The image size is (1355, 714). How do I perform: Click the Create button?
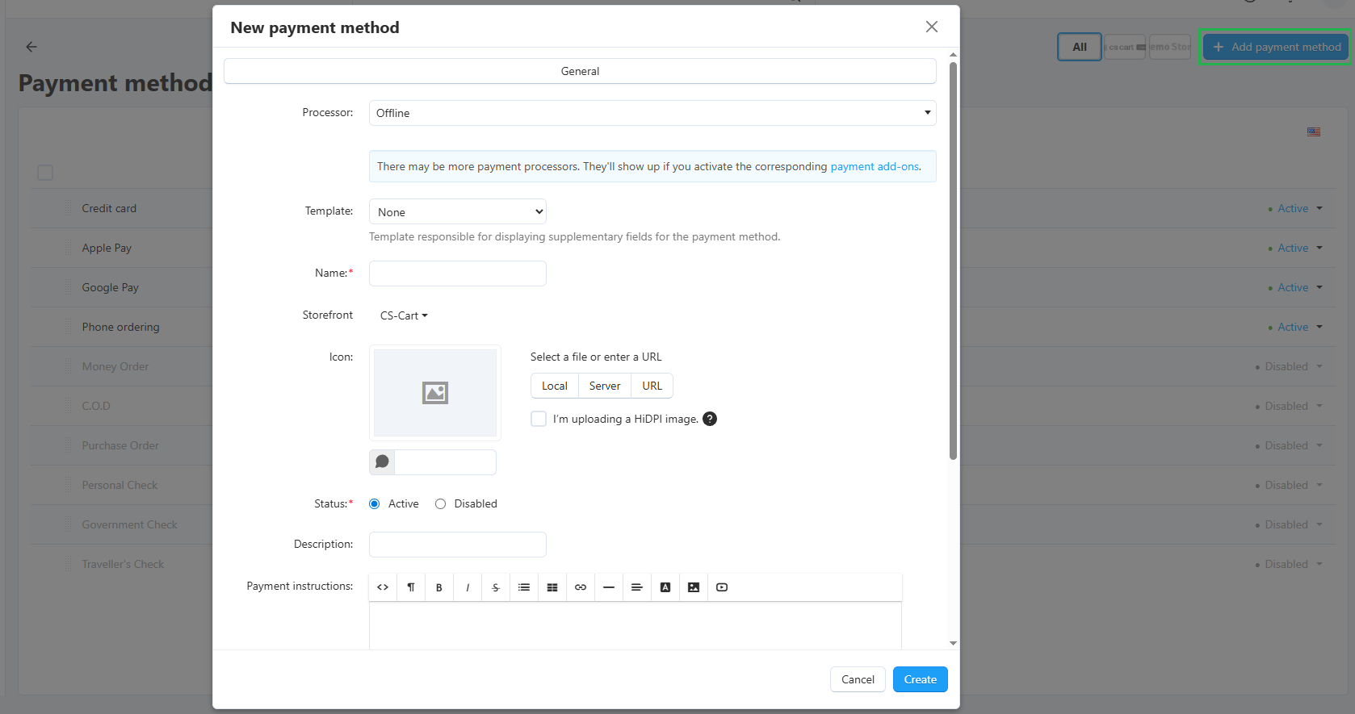(x=921, y=679)
